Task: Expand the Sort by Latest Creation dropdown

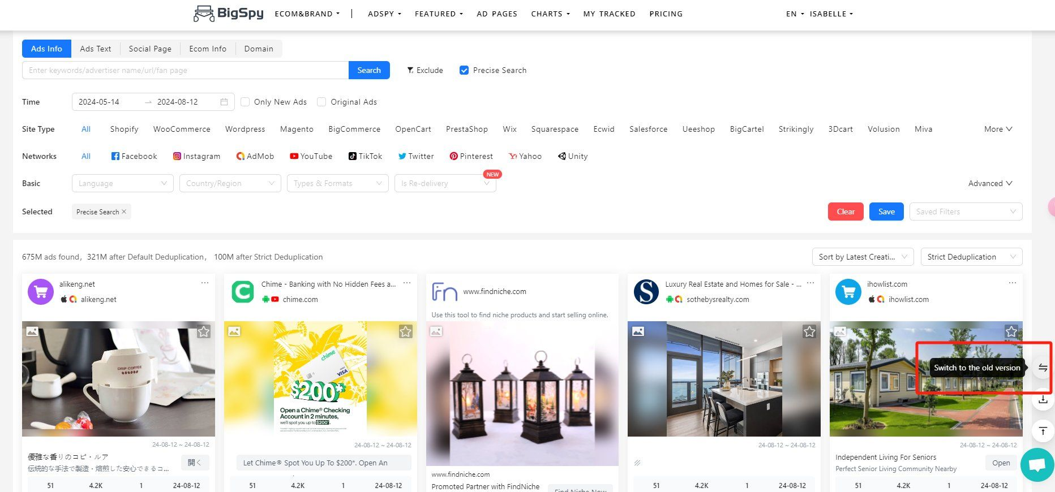Action: 862,257
